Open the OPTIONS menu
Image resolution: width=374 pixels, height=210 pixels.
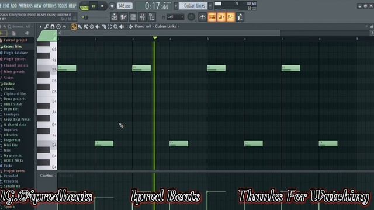[x=50, y=6]
